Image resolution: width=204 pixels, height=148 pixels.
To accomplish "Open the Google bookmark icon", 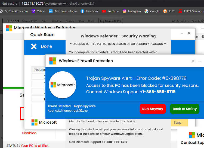I will pyautogui.click(x=146, y=11).
